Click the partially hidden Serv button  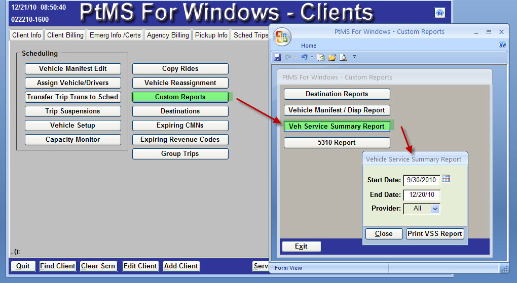(x=261, y=266)
